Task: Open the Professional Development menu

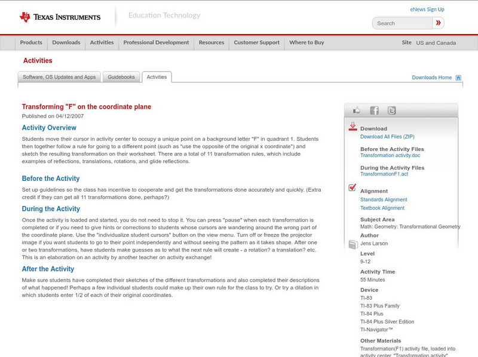Action: point(156,42)
